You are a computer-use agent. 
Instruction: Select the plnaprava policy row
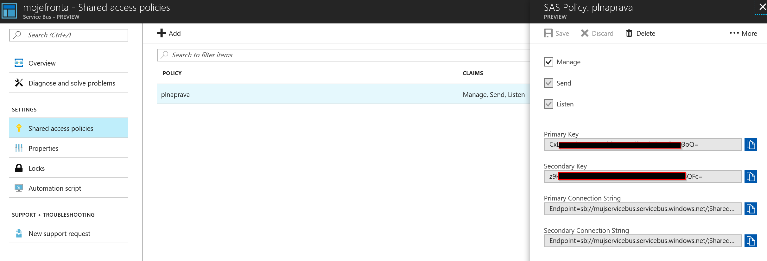(x=344, y=94)
